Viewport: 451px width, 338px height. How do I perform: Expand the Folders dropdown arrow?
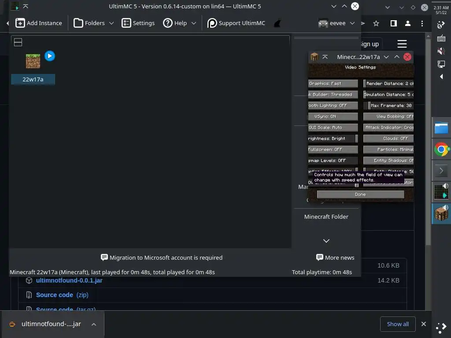click(111, 23)
